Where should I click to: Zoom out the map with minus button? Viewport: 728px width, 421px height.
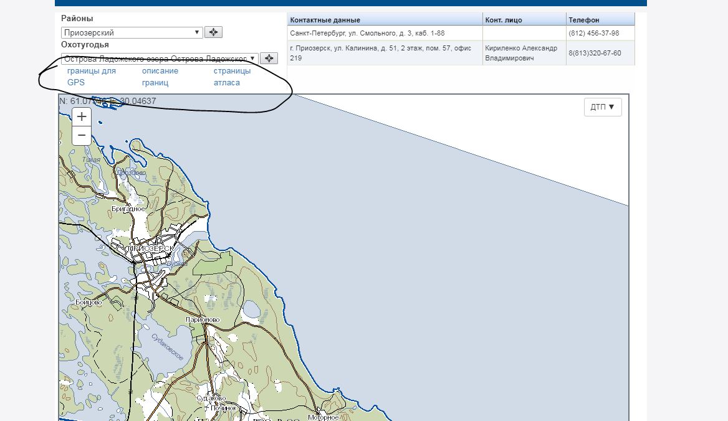[x=82, y=135]
